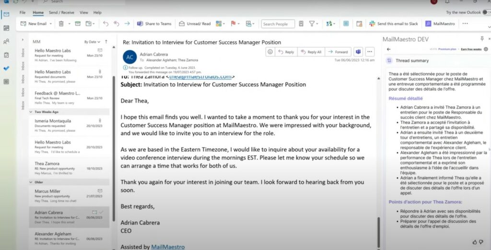The width and height of the screenshot is (491, 250).
Task: Toggle Unread/Read status
Action: click(195, 24)
